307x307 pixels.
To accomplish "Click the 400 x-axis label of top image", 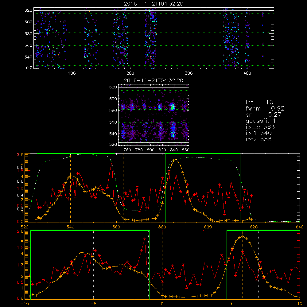I will pyautogui.click(x=247, y=73).
